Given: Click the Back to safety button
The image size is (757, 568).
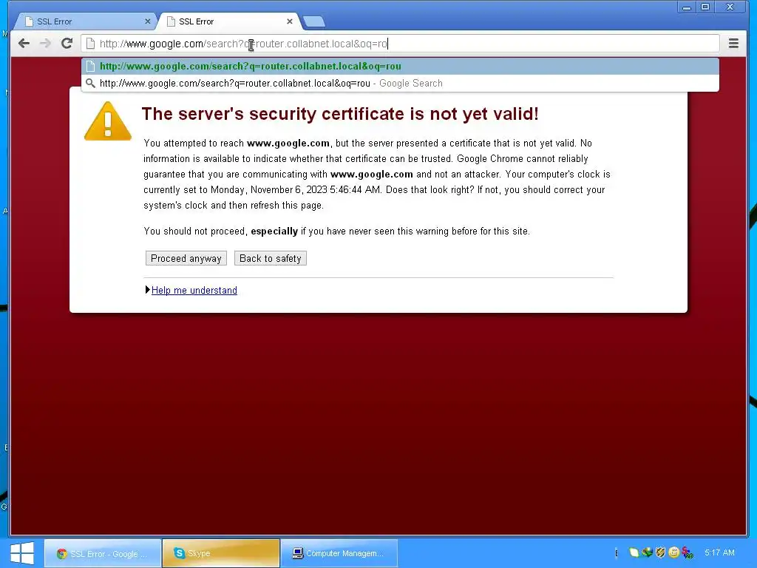Looking at the screenshot, I should (x=271, y=258).
